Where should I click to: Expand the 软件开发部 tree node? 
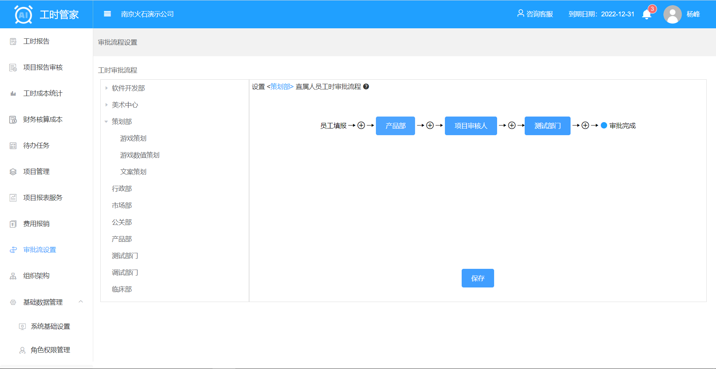pyautogui.click(x=106, y=88)
